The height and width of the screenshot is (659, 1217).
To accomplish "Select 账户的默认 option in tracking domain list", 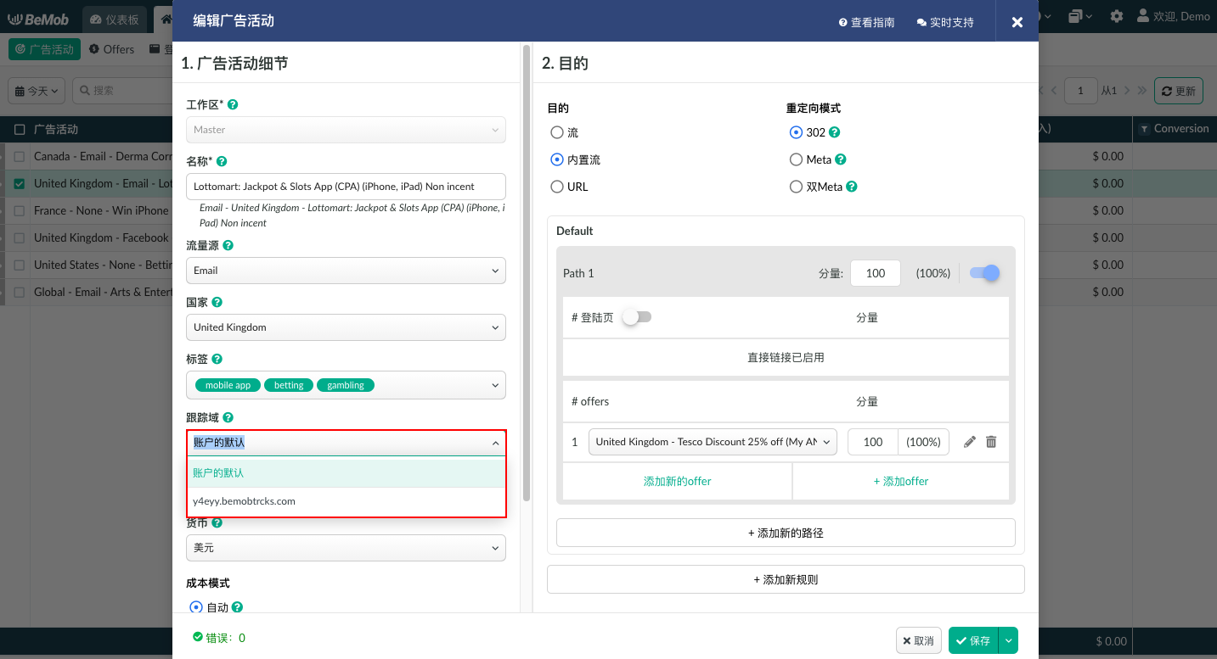I will [x=347, y=472].
